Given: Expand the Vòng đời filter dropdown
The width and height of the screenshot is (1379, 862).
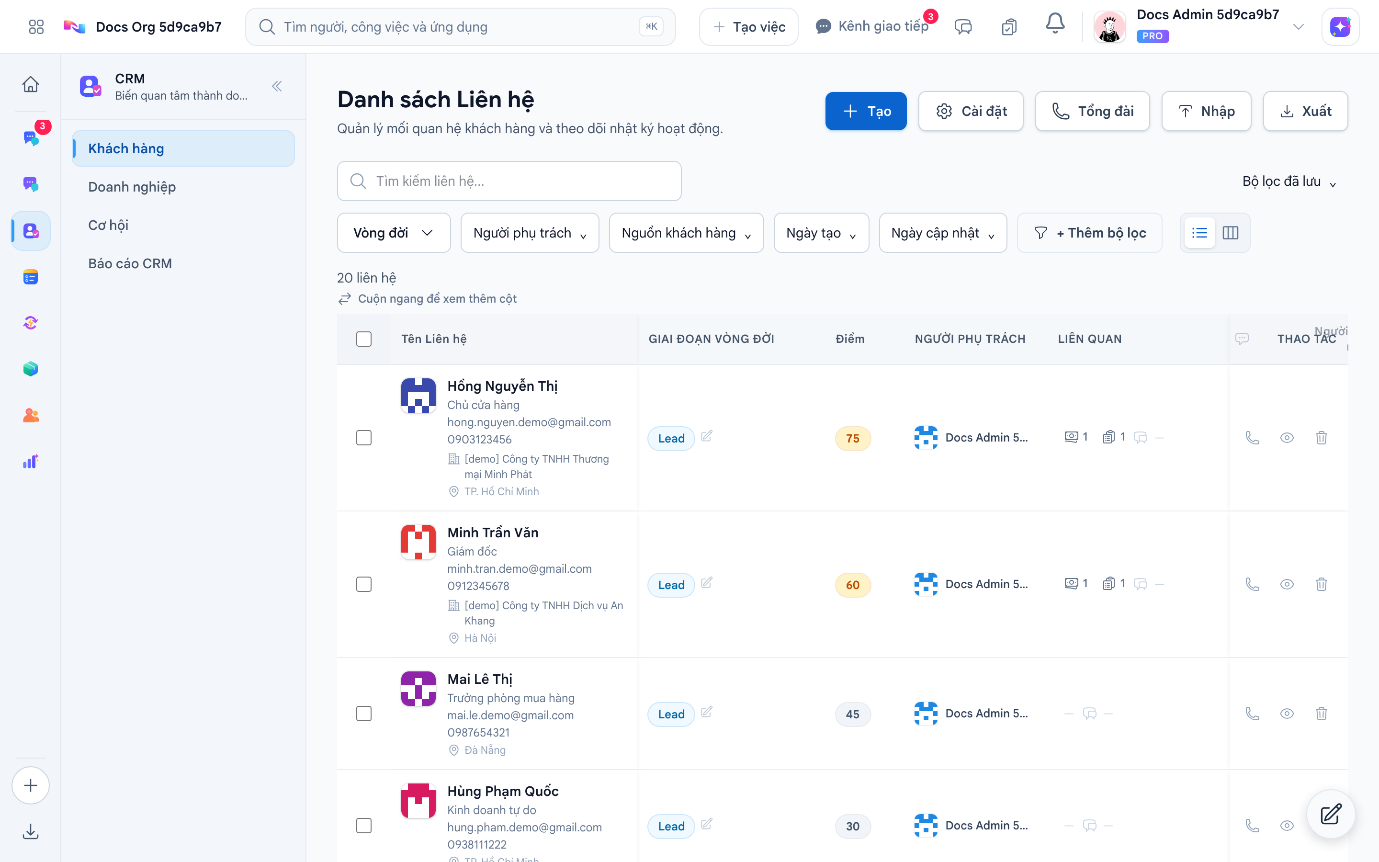Looking at the screenshot, I should click(x=394, y=233).
